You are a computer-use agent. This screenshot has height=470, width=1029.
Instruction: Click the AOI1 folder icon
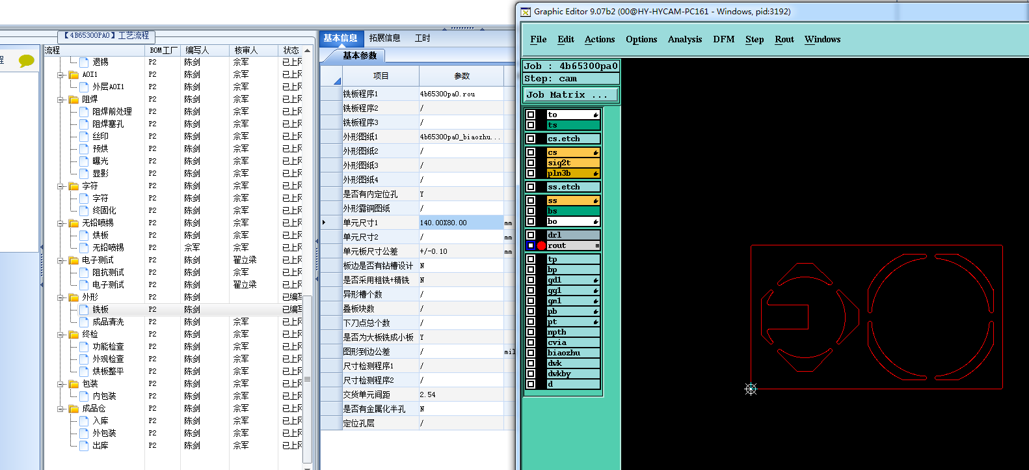[x=73, y=75]
